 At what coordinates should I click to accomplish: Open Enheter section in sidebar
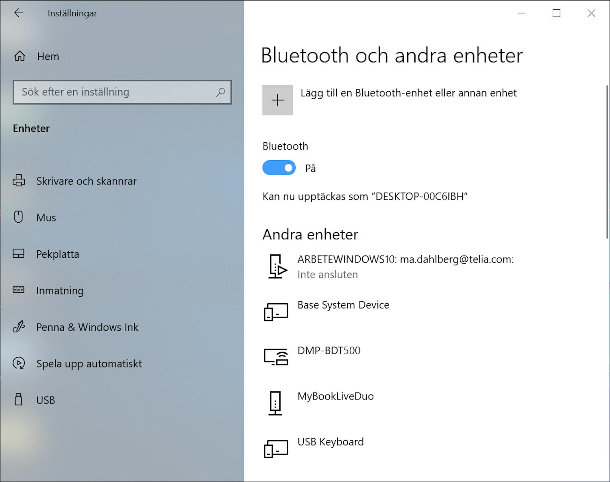click(x=31, y=128)
